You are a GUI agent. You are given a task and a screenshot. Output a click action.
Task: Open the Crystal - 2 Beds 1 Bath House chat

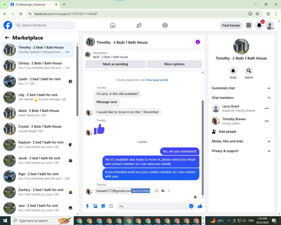pyautogui.click(x=38, y=129)
